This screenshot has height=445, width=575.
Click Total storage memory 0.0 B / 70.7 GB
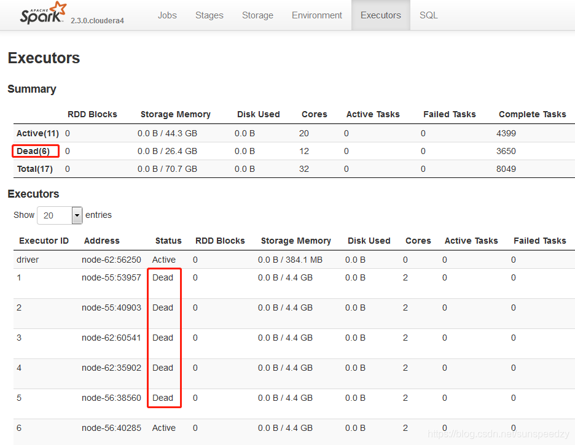(167, 169)
